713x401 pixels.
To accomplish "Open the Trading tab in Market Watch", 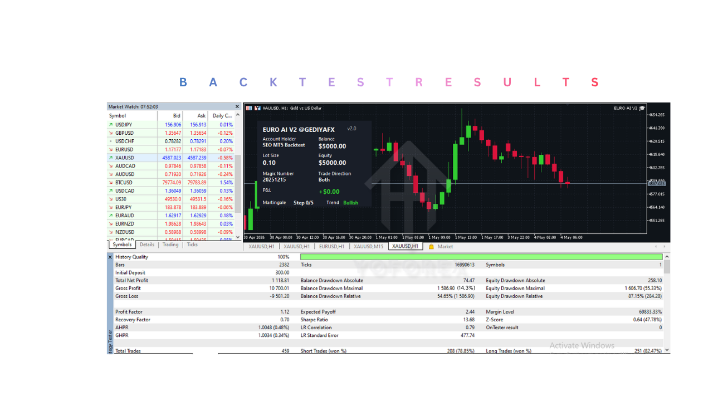I will (170, 244).
